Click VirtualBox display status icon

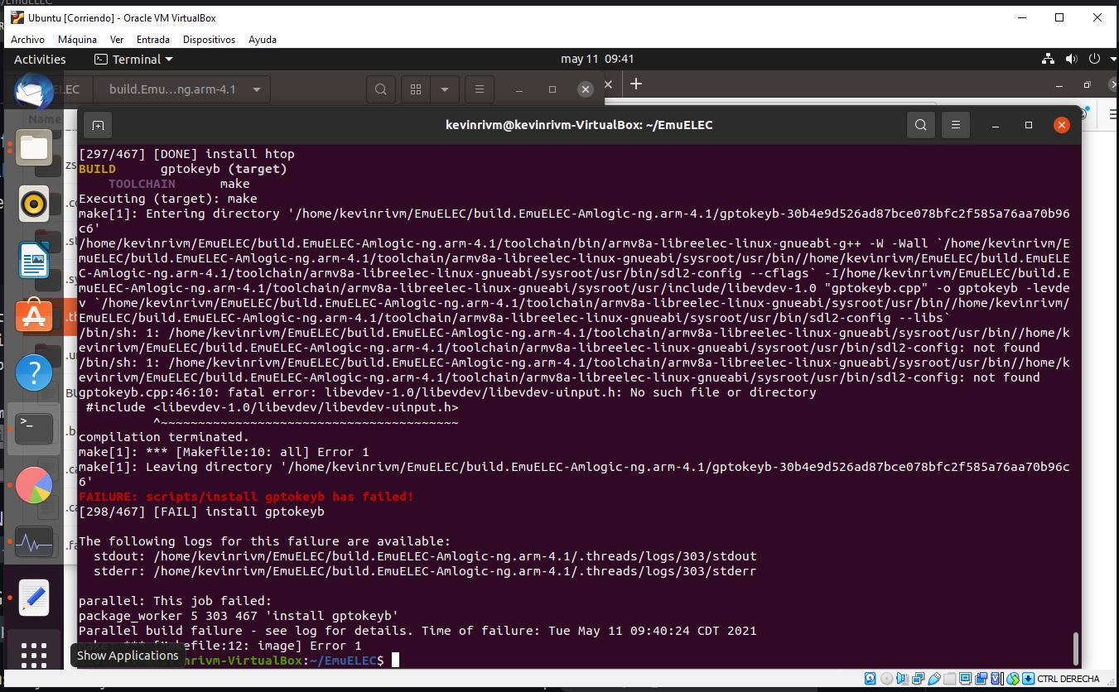pyautogui.click(x=965, y=679)
